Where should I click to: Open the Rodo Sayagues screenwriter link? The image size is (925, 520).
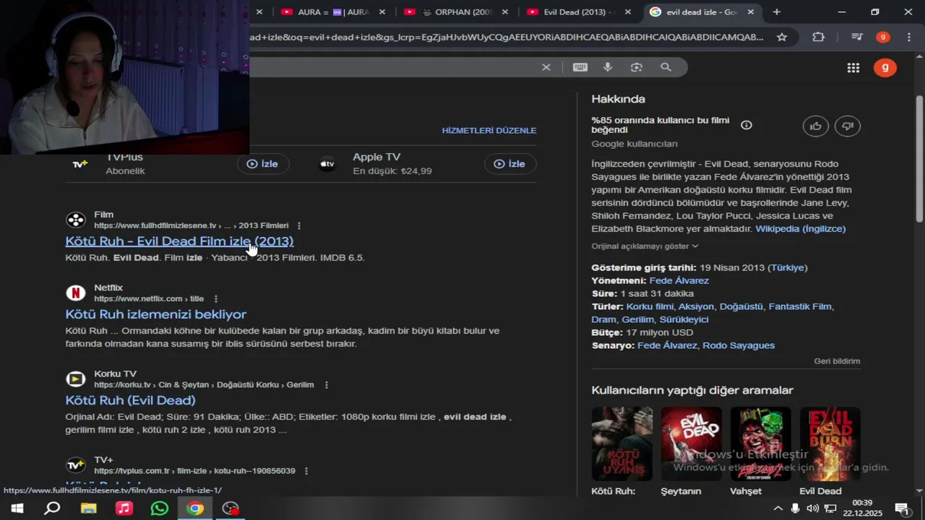[x=739, y=345]
